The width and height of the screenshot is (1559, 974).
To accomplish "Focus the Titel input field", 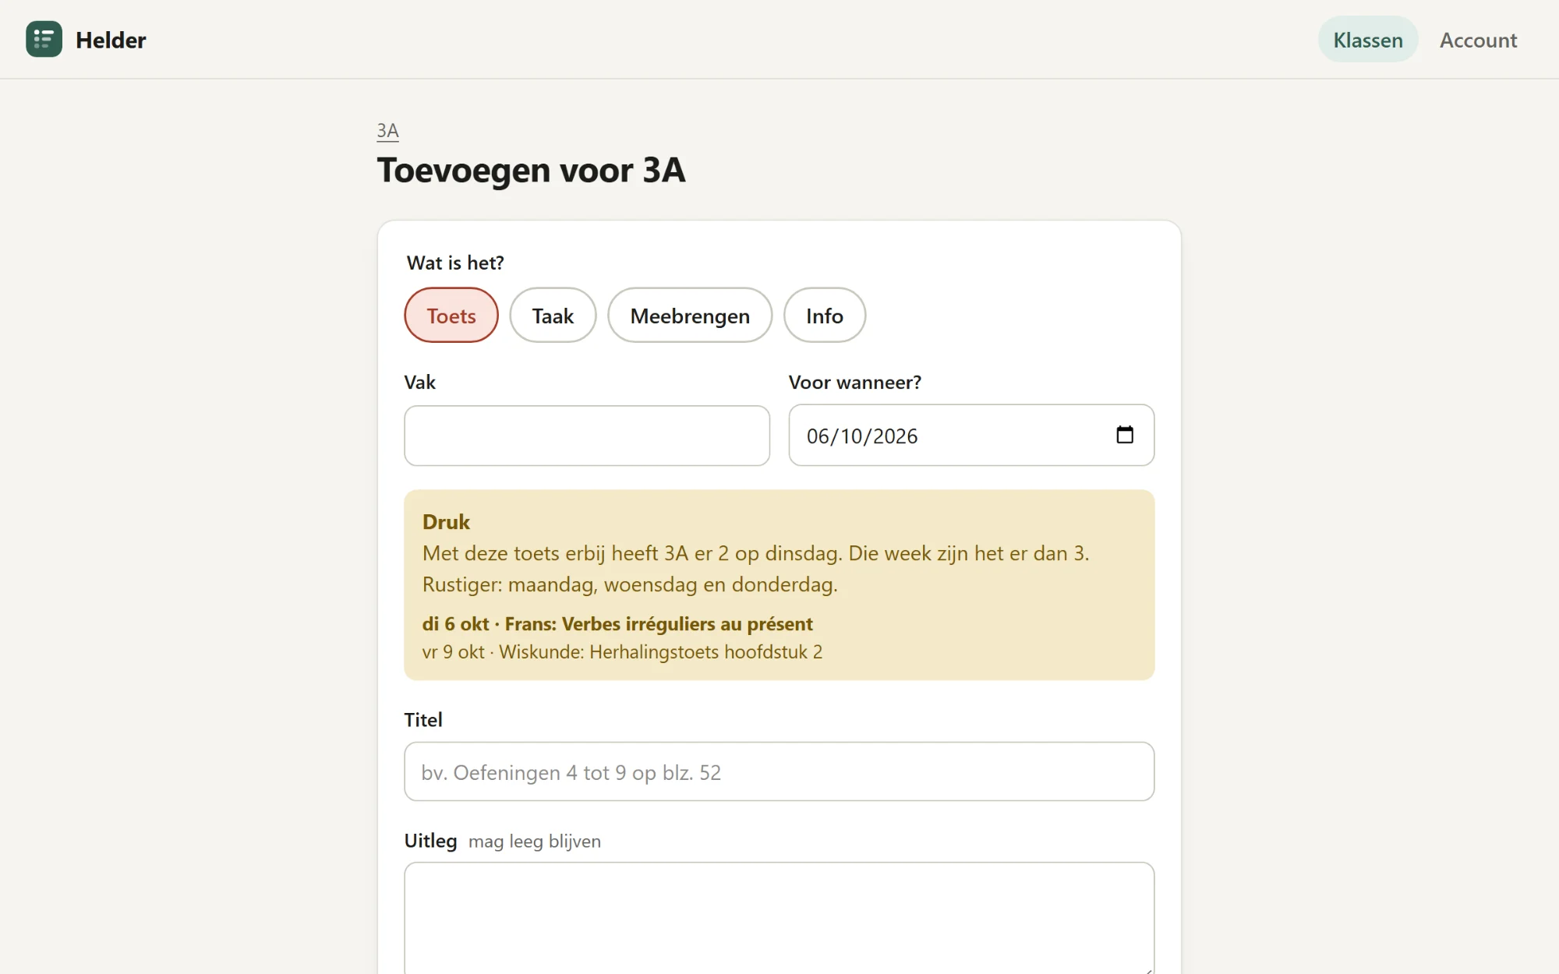I will [x=779, y=771].
